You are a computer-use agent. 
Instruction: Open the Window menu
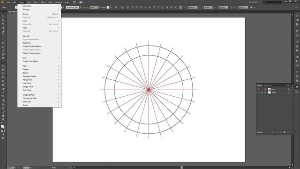[58, 2]
